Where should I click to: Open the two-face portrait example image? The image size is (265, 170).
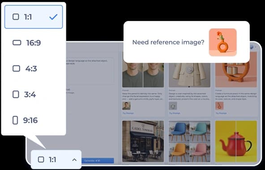(x=143, y=75)
